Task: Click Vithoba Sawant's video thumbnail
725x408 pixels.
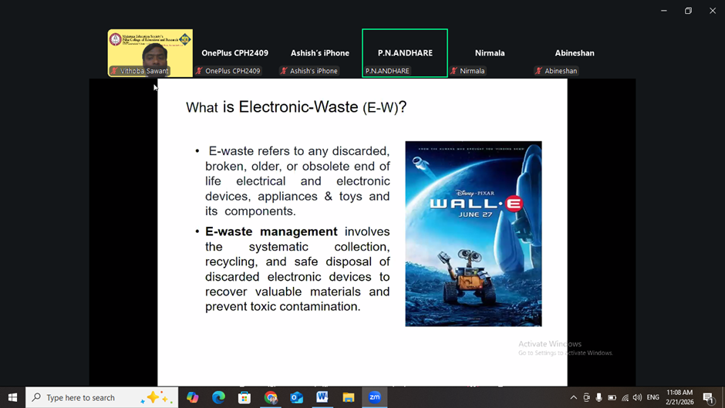Action: coord(150,52)
